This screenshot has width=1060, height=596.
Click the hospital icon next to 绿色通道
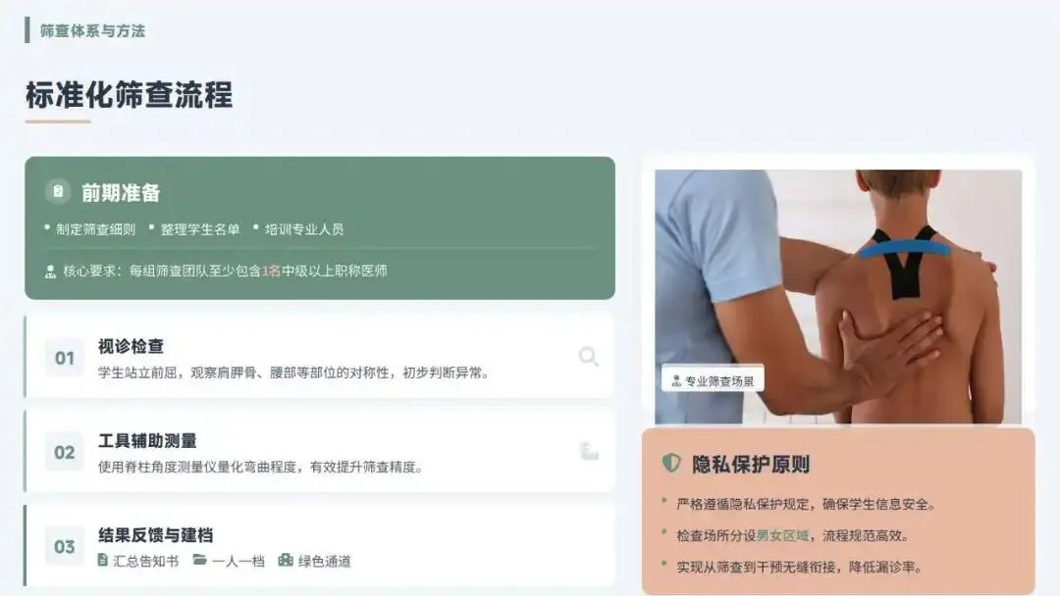point(286,561)
